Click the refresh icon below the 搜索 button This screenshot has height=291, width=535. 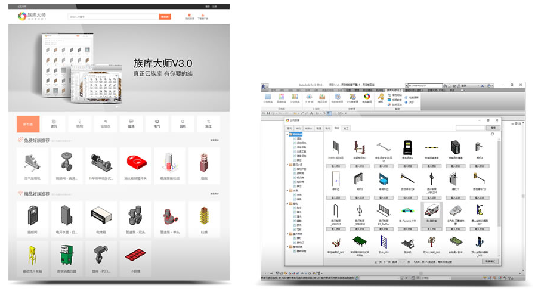point(492,134)
